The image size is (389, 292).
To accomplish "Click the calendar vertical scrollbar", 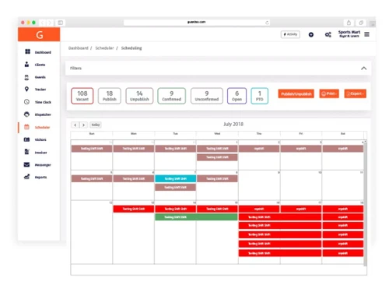I will click(365, 203).
